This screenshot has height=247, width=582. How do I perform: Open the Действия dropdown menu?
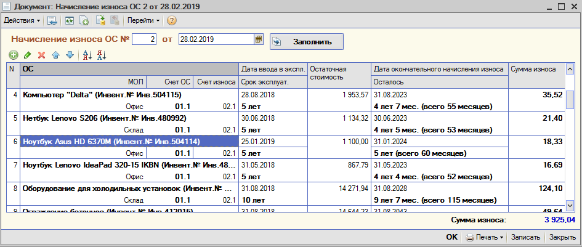[22, 21]
